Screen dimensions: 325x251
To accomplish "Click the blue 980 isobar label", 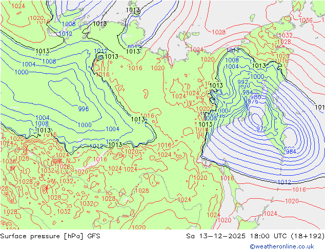I will coord(256,97).
